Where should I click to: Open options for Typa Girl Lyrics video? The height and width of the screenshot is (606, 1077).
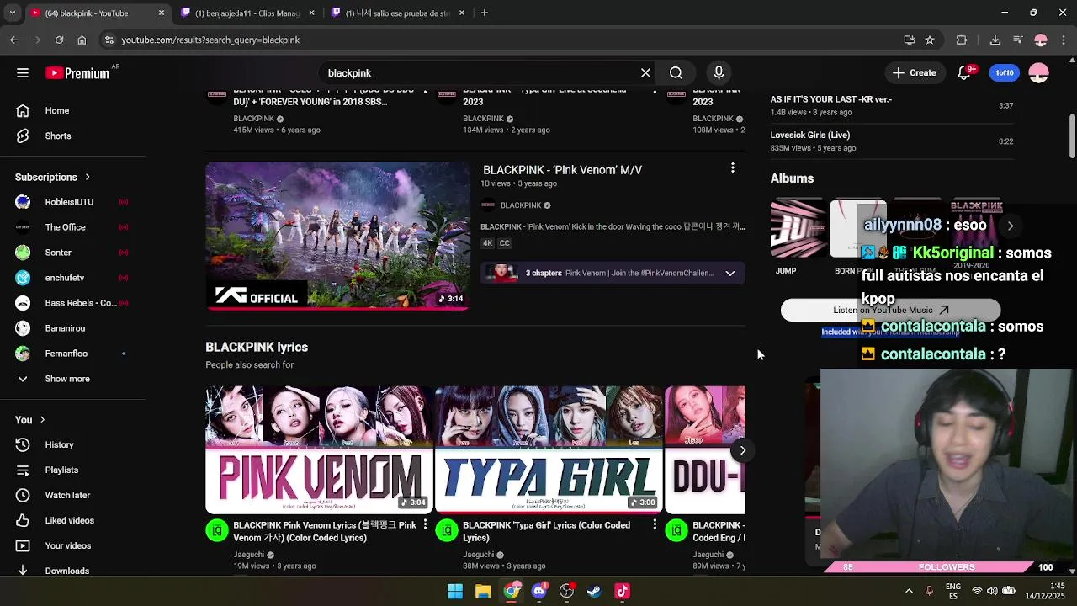click(x=655, y=525)
